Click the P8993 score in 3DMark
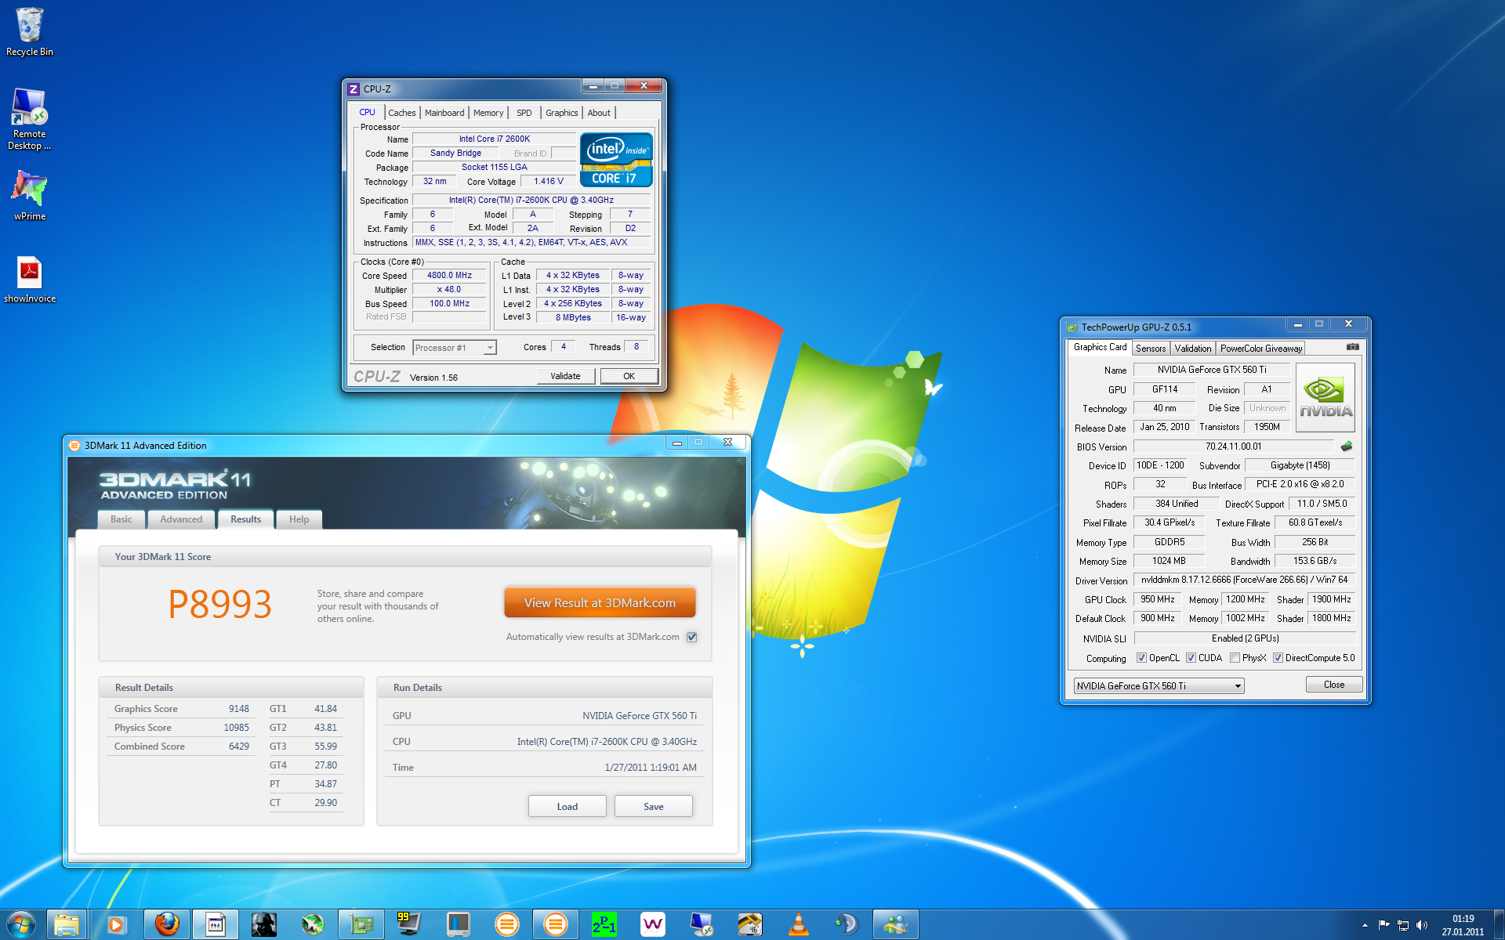Screen dimensions: 1505x940 click(x=220, y=605)
